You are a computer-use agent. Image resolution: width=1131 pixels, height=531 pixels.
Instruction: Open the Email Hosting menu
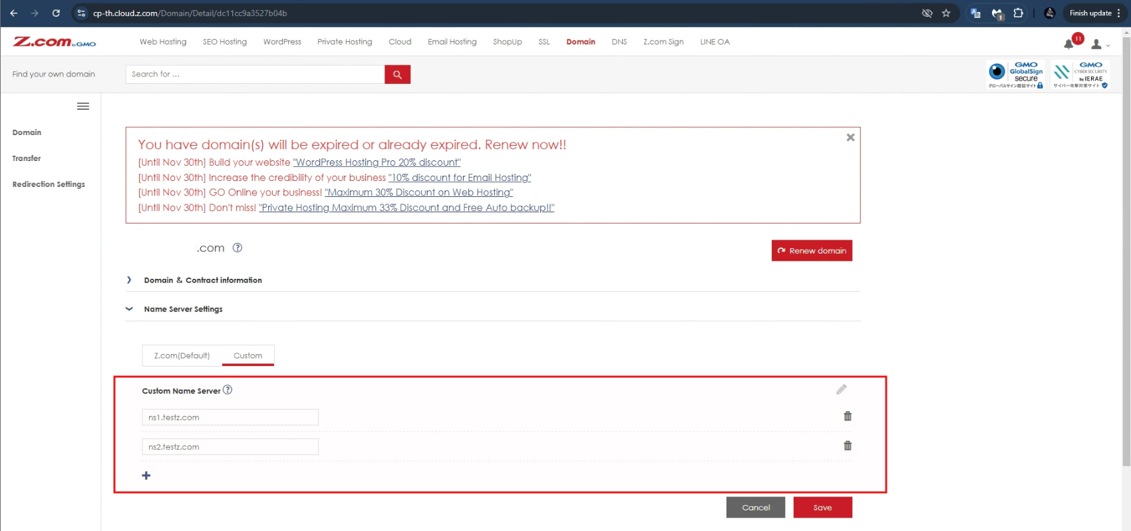(x=452, y=42)
